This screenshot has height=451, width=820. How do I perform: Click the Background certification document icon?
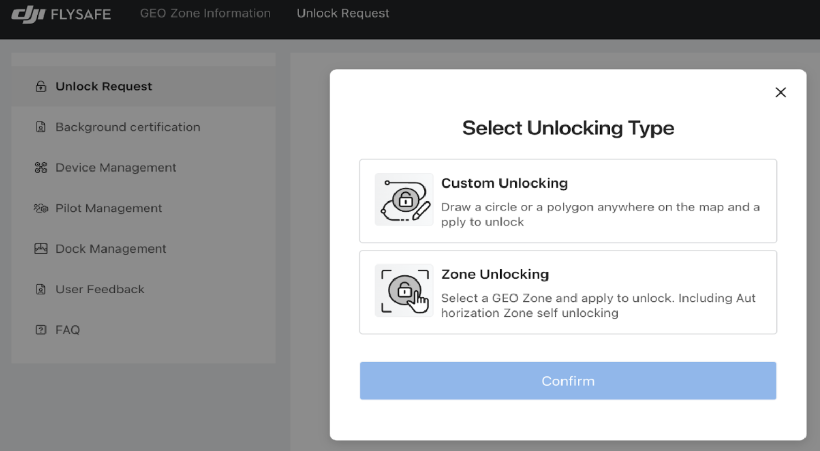tap(41, 127)
